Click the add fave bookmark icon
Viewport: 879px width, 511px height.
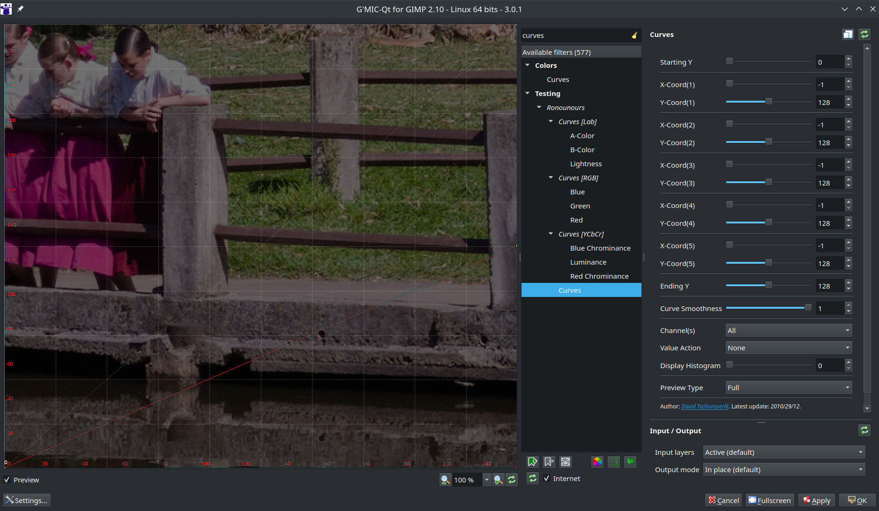tap(533, 462)
